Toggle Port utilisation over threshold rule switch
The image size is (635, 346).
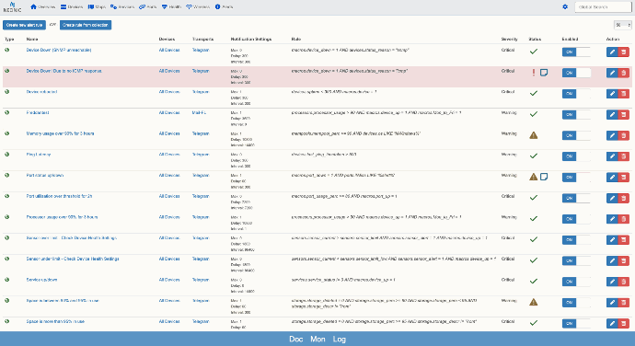point(576,198)
